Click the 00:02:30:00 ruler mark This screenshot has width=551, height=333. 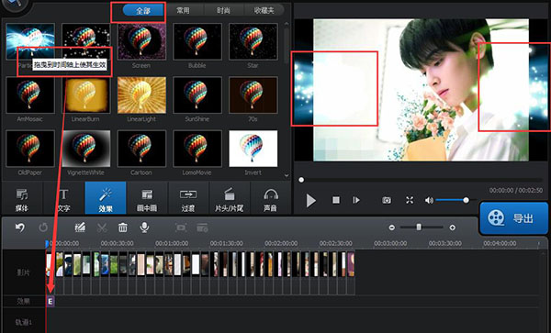coord(336,243)
